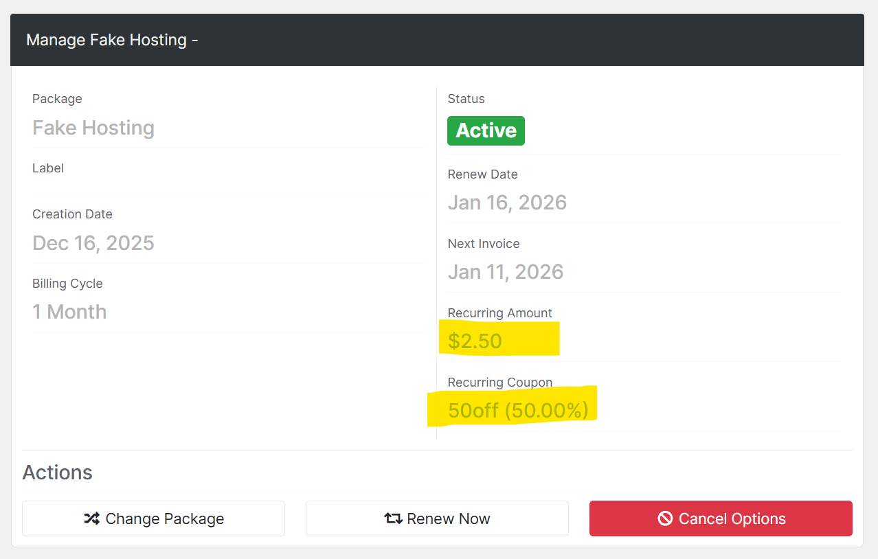Click the circular arrows Renew Now icon

coord(393,518)
